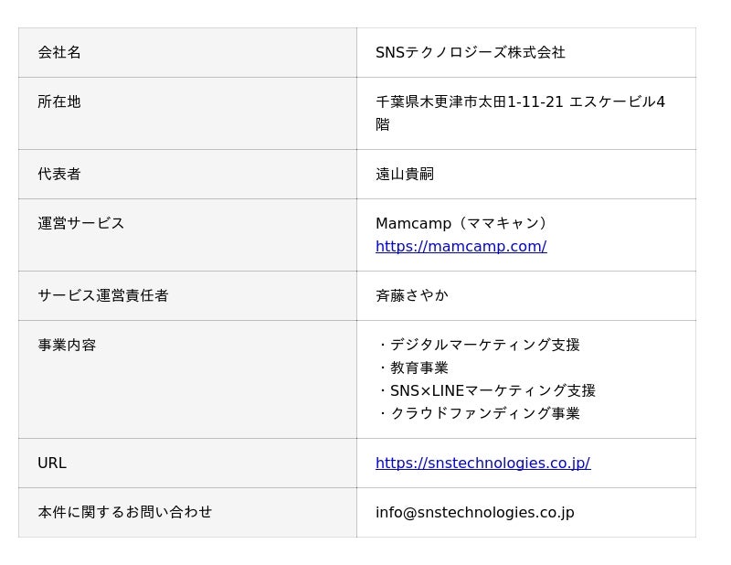Click the 会社名 label cell
Screen dimensions: 731x565
[x=187, y=53]
